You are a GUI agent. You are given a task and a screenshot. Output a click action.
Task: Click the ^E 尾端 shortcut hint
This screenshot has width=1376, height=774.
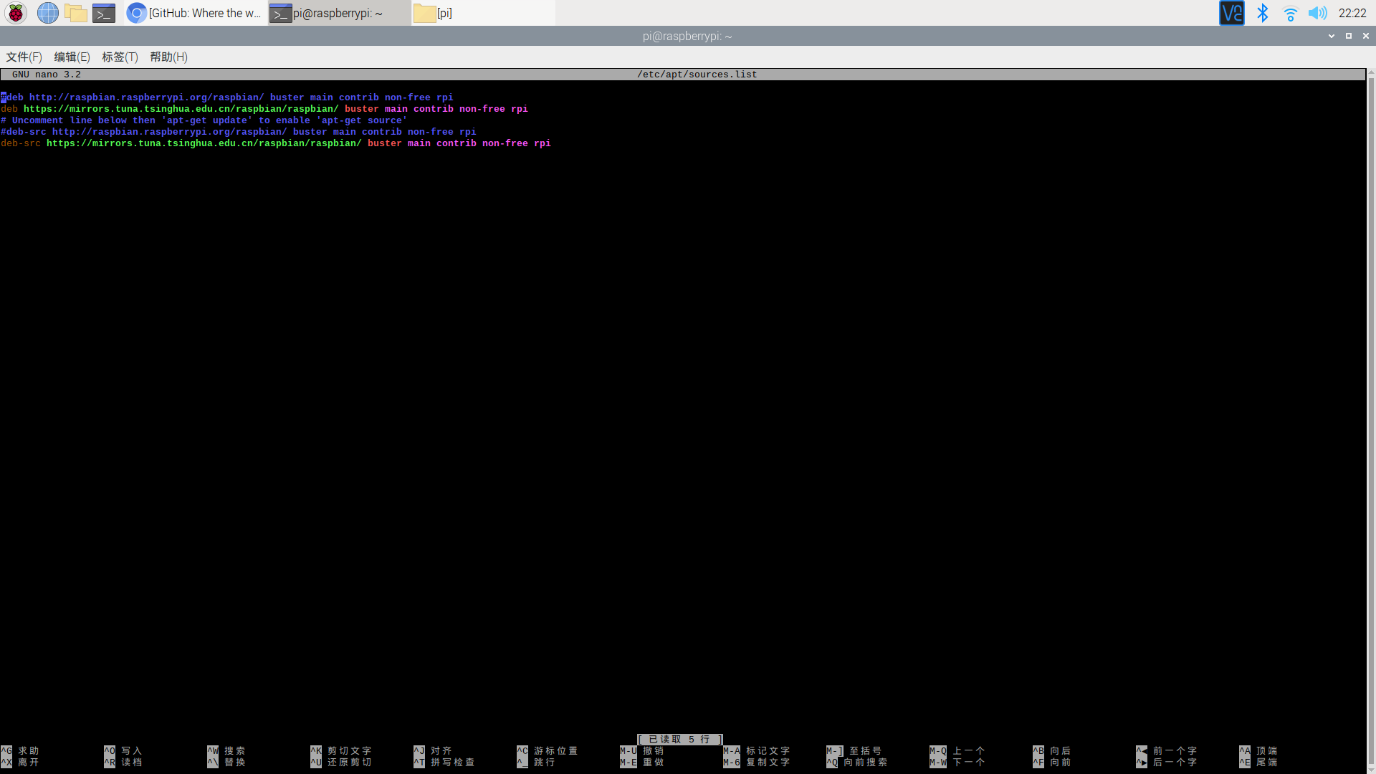1258,763
